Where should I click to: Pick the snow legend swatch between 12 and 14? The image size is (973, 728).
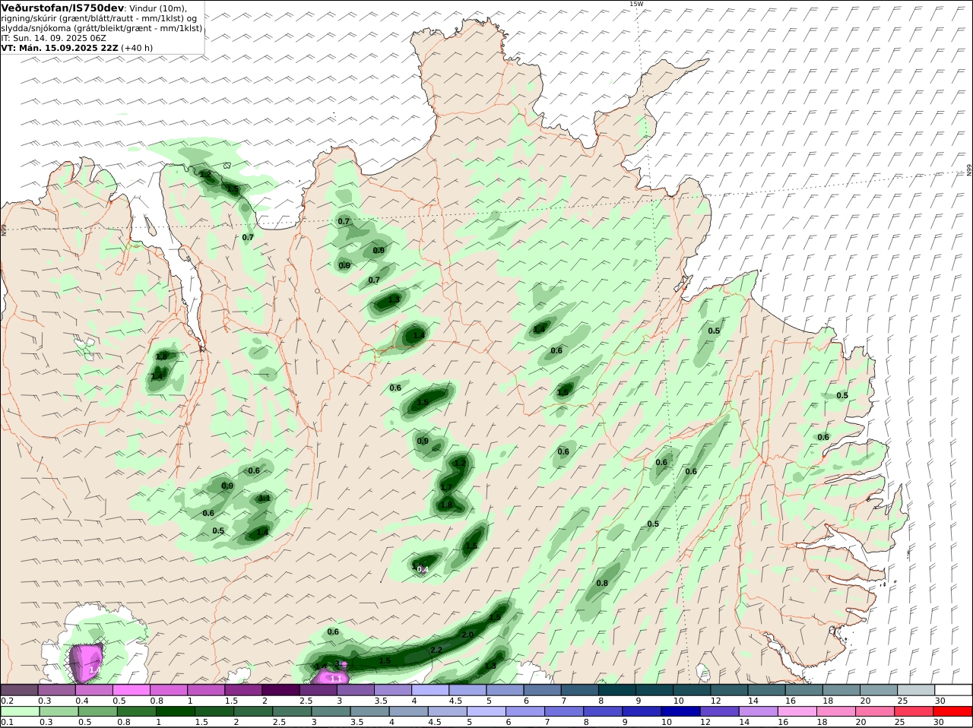click(x=729, y=690)
